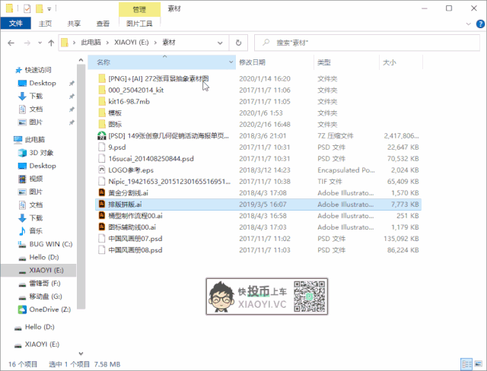Click the 管理 contextual tab
This screenshot has height=371, width=487.
coord(139,10)
